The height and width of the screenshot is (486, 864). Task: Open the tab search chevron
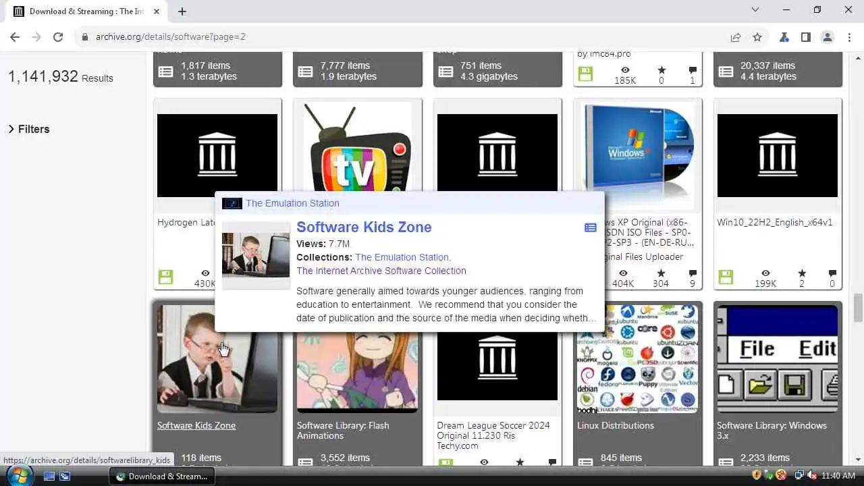point(755,10)
